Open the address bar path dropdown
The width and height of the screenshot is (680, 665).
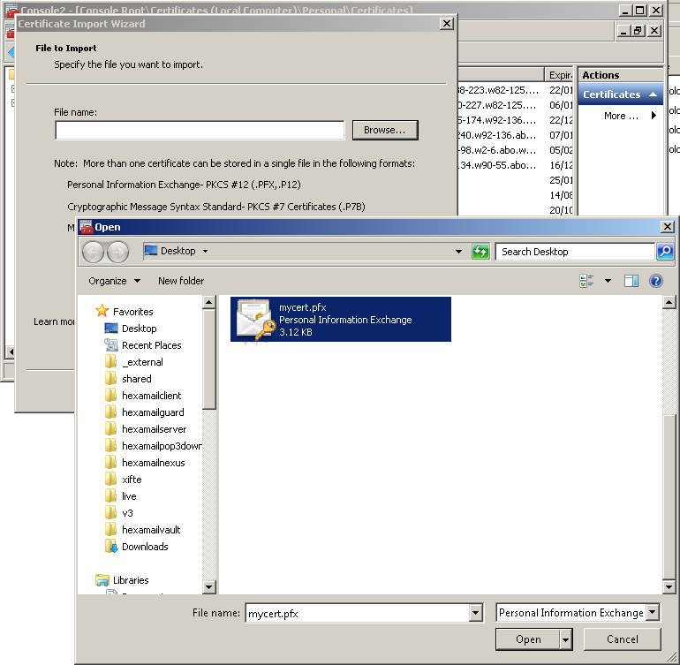pos(458,252)
